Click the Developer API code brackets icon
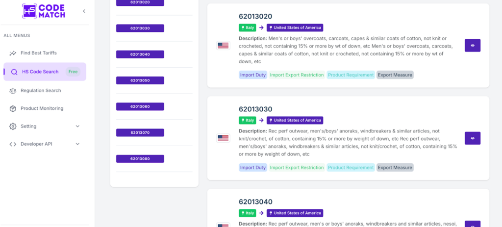Image resolution: width=502 pixels, height=227 pixels. (13, 144)
